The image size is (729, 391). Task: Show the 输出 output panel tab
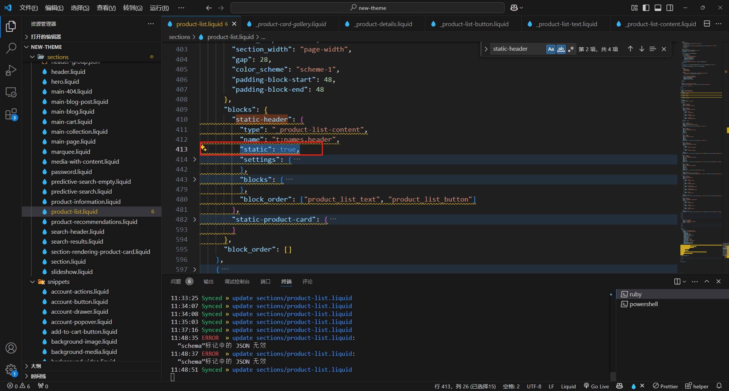pos(208,282)
